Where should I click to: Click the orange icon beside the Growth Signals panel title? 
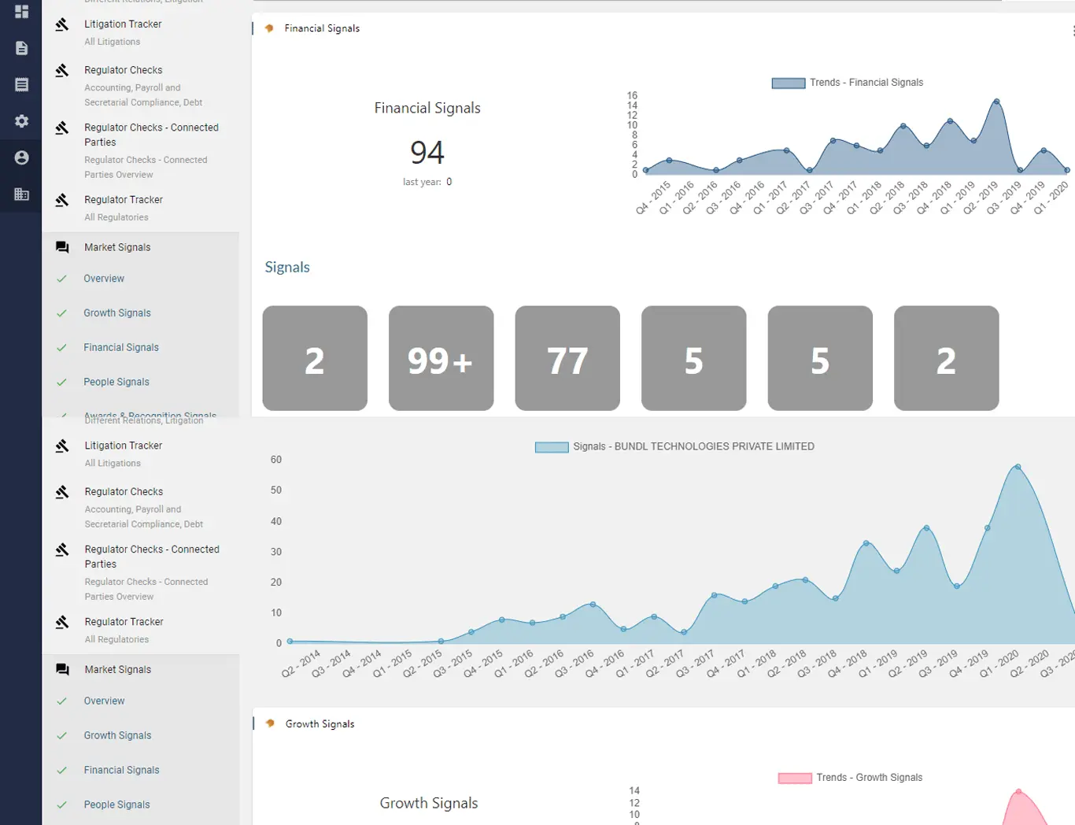[270, 723]
